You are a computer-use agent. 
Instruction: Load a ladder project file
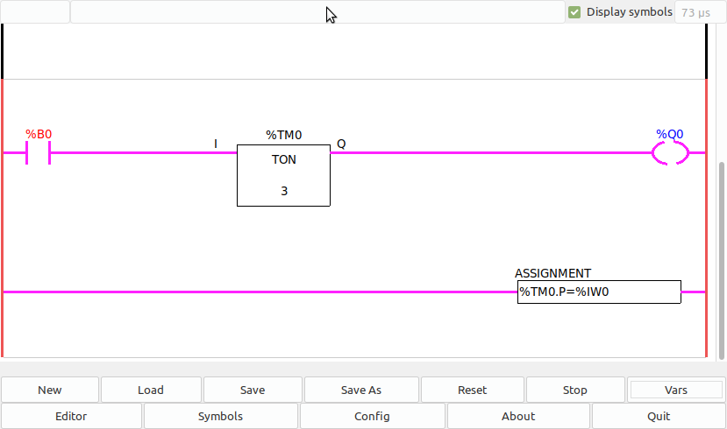point(151,390)
